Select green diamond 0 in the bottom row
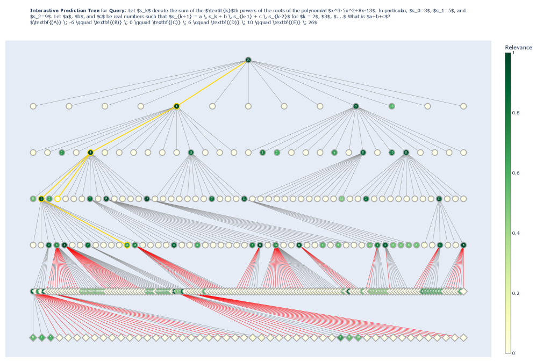The width and height of the screenshot is (536, 362). [33, 338]
